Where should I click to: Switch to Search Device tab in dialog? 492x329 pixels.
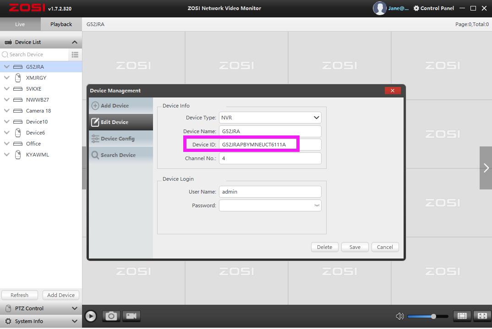pyautogui.click(x=121, y=155)
